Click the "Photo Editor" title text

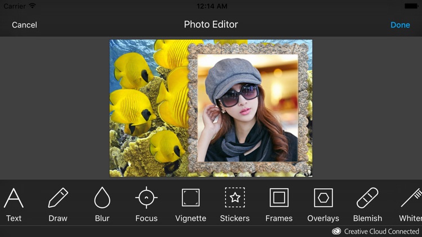pos(211,25)
